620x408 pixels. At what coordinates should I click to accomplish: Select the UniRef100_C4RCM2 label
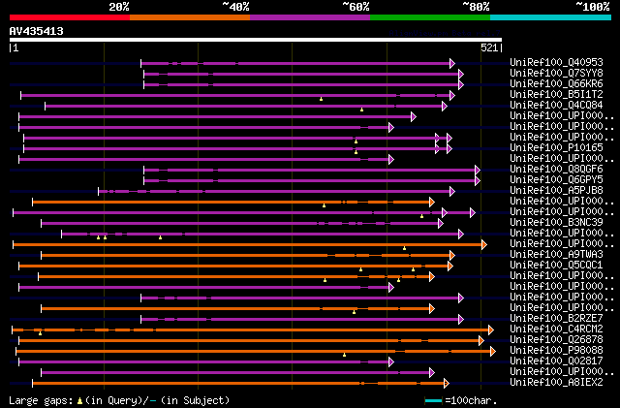[556, 330]
